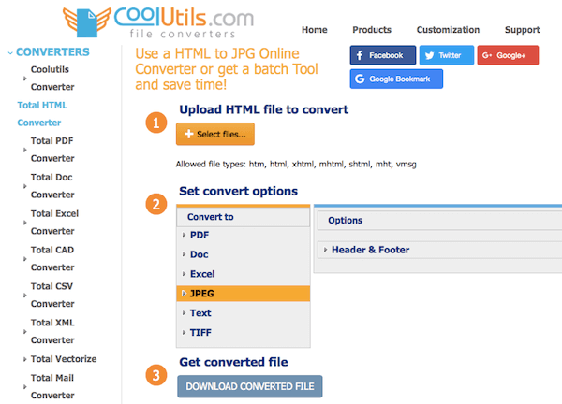The width and height of the screenshot is (562, 404).
Task: Click the Options panel header
Action: (x=439, y=221)
